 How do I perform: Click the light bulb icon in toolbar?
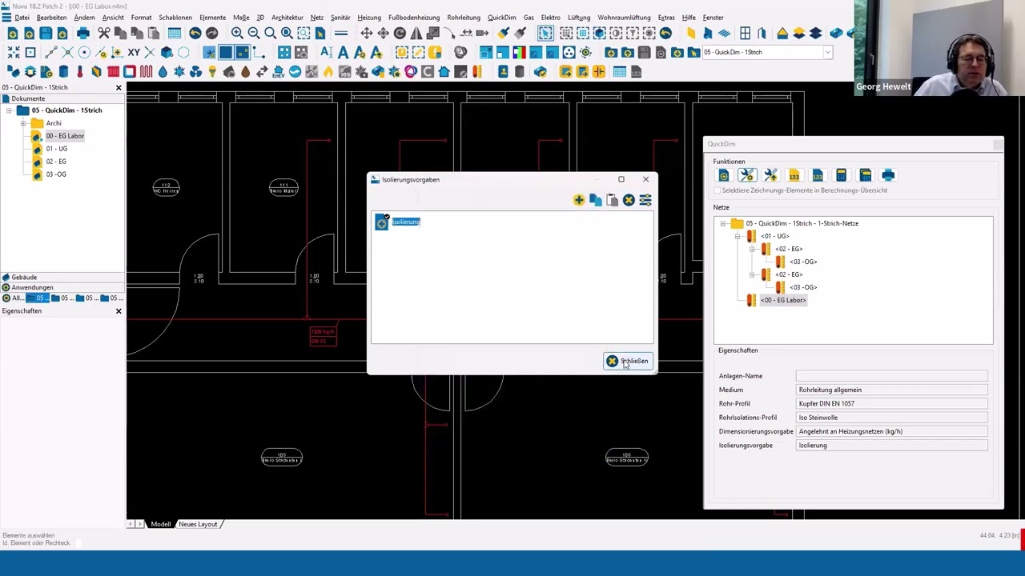coord(212,72)
